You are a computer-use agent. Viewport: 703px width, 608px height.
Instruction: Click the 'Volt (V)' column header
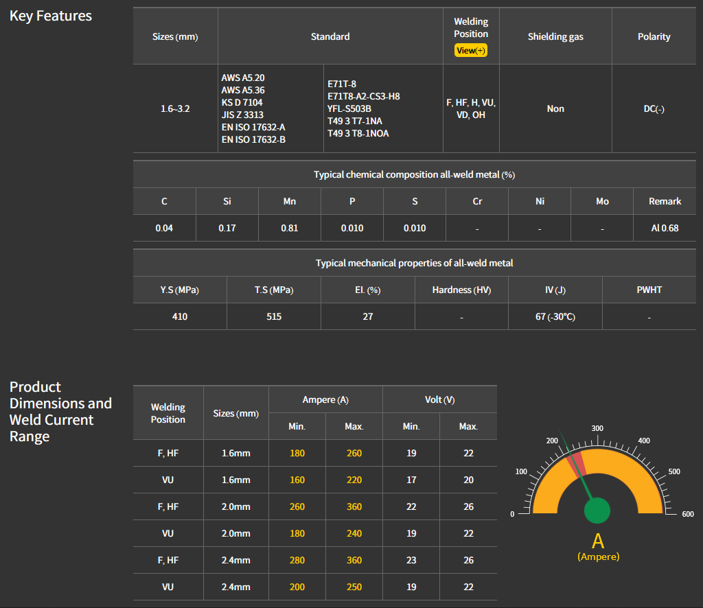(439, 399)
